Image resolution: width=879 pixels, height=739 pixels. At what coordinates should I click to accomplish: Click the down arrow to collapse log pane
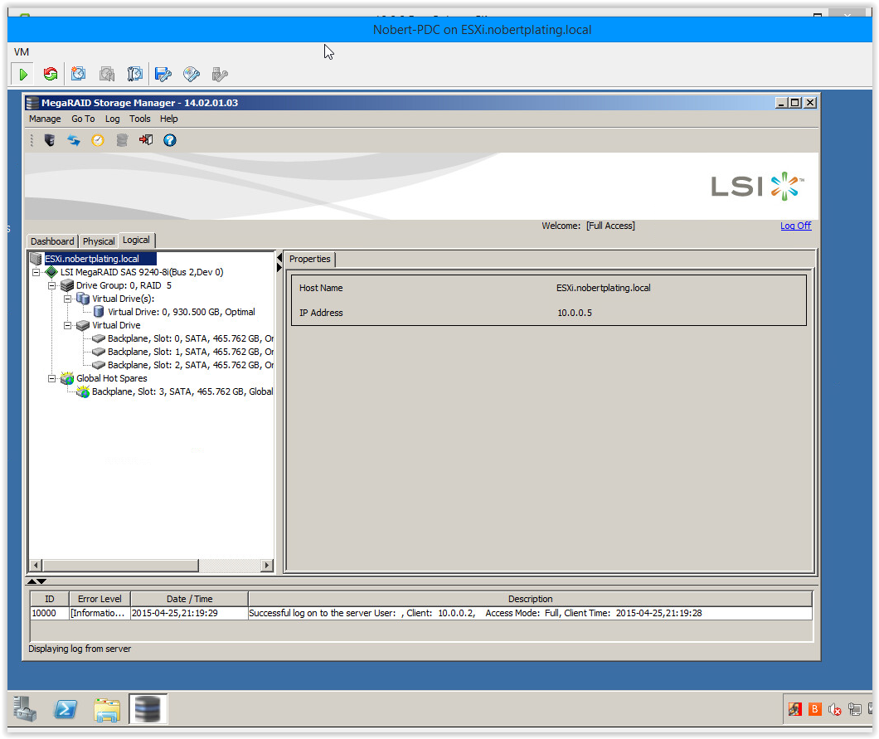coord(41,581)
